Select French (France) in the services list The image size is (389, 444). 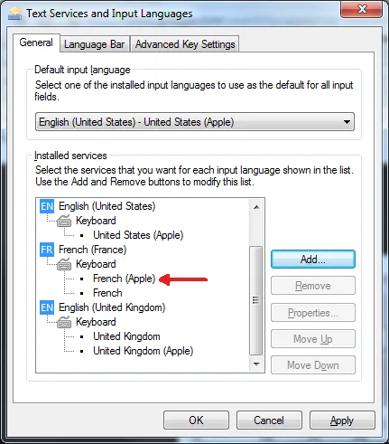pyautogui.click(x=93, y=250)
